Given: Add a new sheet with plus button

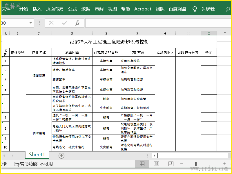Looking at the screenshot, I should click(61, 156).
